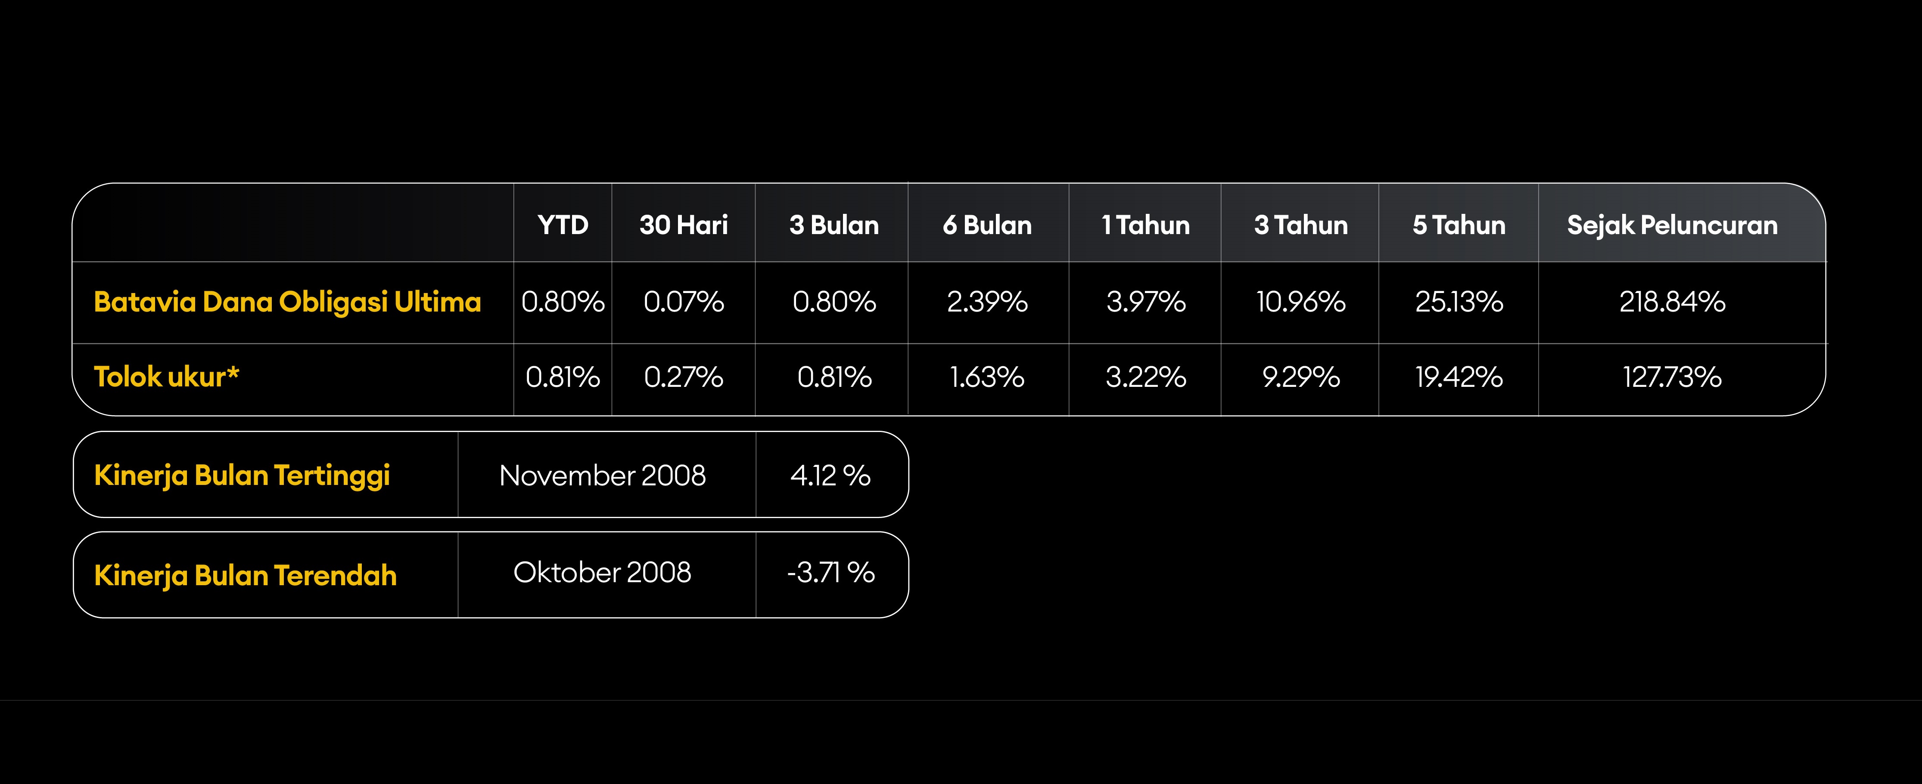
Task: Select the Tolok ukur* row label
Action: [166, 377]
